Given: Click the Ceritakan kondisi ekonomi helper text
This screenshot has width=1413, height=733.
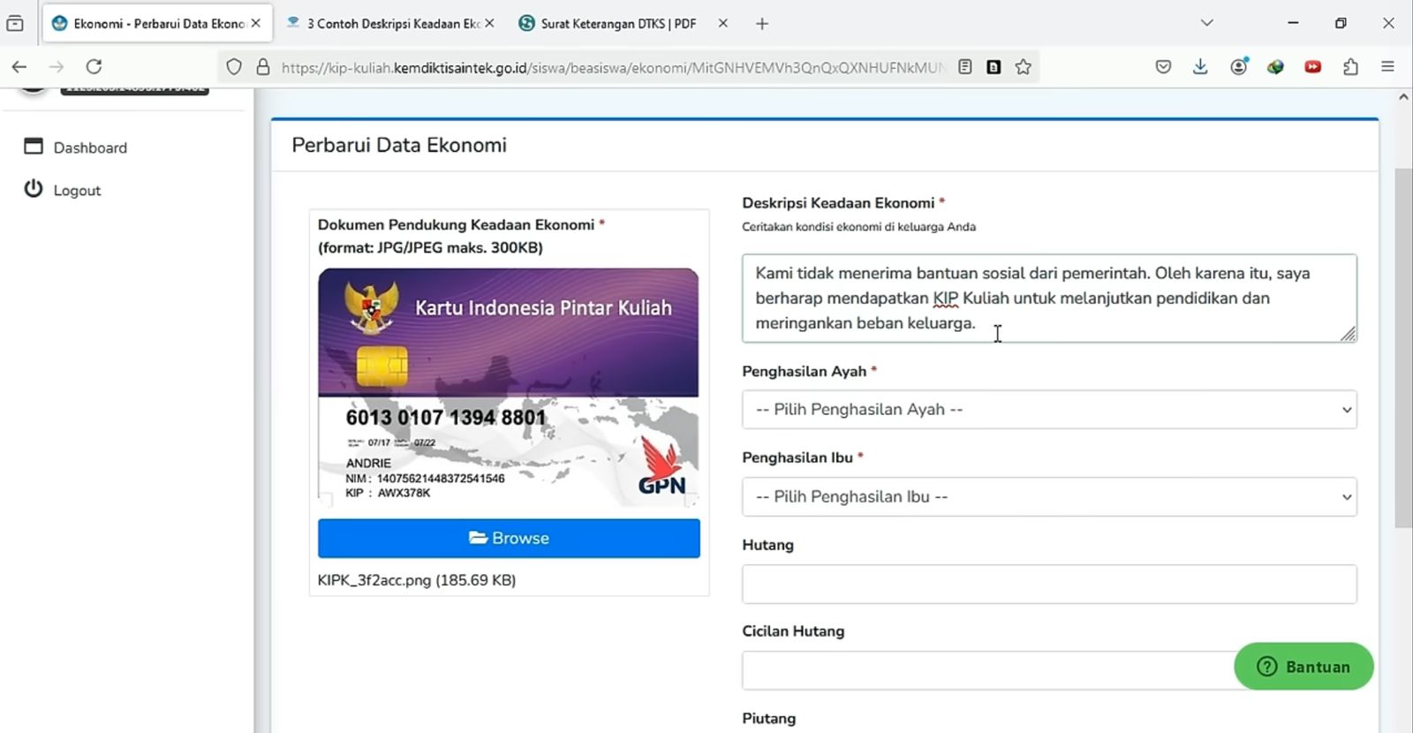Looking at the screenshot, I should click(x=858, y=227).
